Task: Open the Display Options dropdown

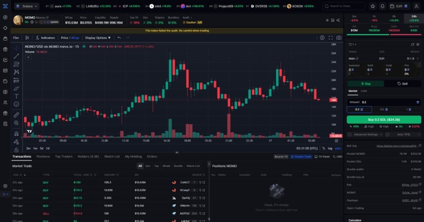Action: [98, 38]
